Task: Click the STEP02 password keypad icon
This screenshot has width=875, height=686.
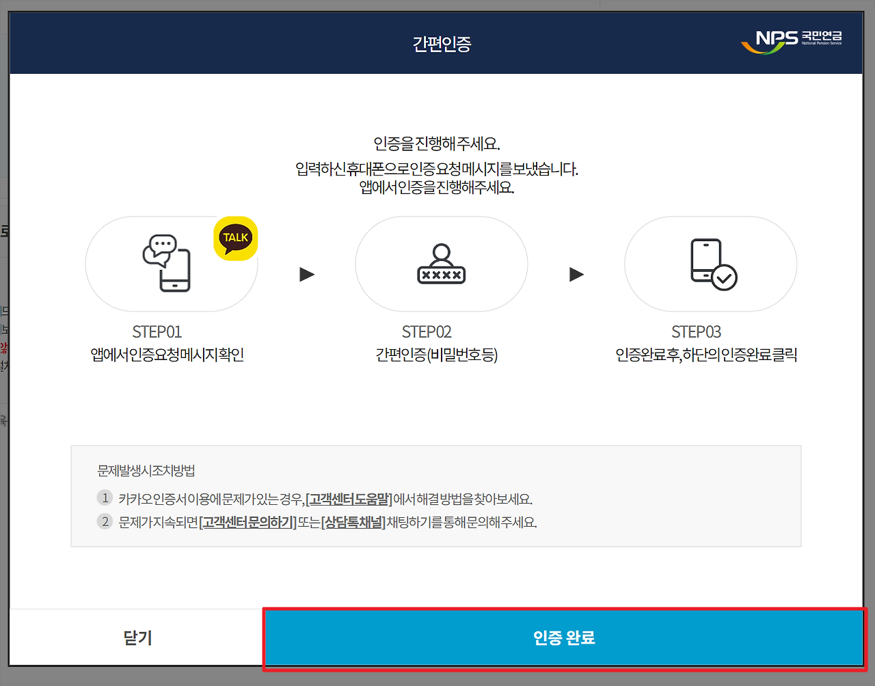Action: coord(441,264)
